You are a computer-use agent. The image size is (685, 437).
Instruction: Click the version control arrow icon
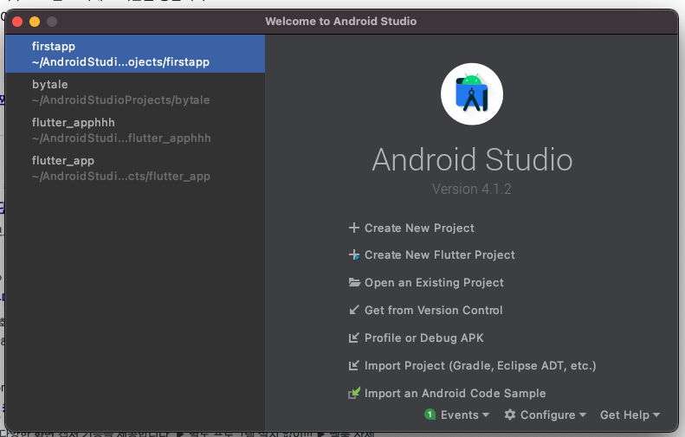(354, 310)
